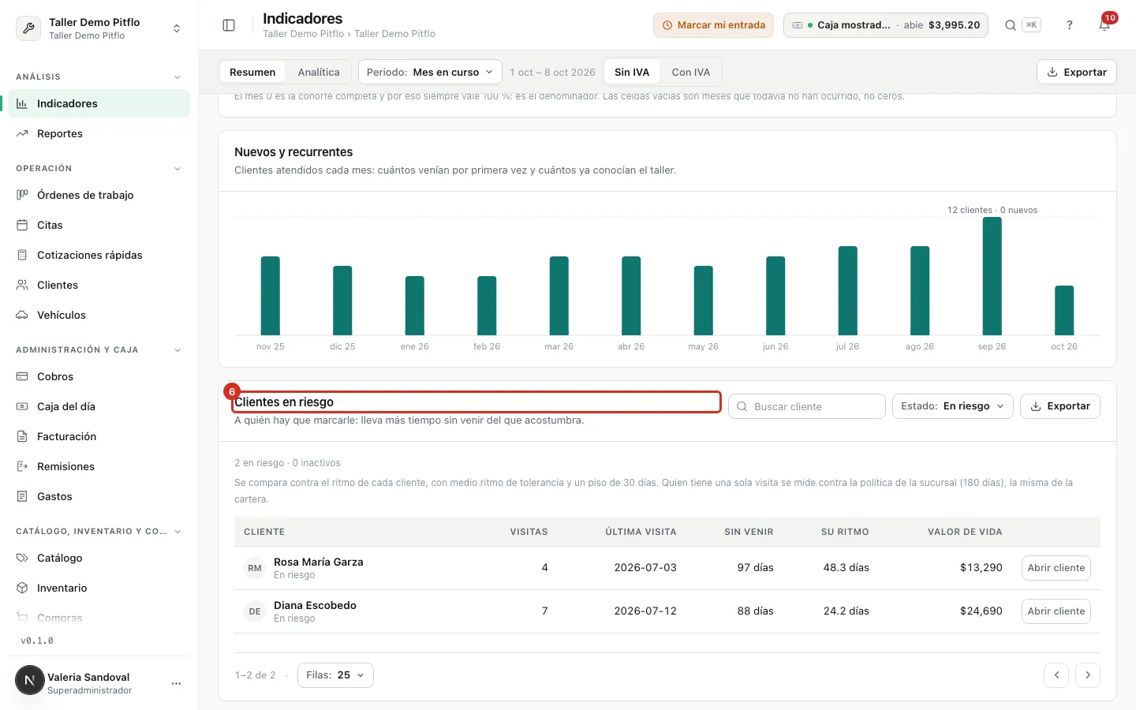This screenshot has height=710, width=1136.
Task: Click the Cobros card icon
Action: tap(22, 376)
